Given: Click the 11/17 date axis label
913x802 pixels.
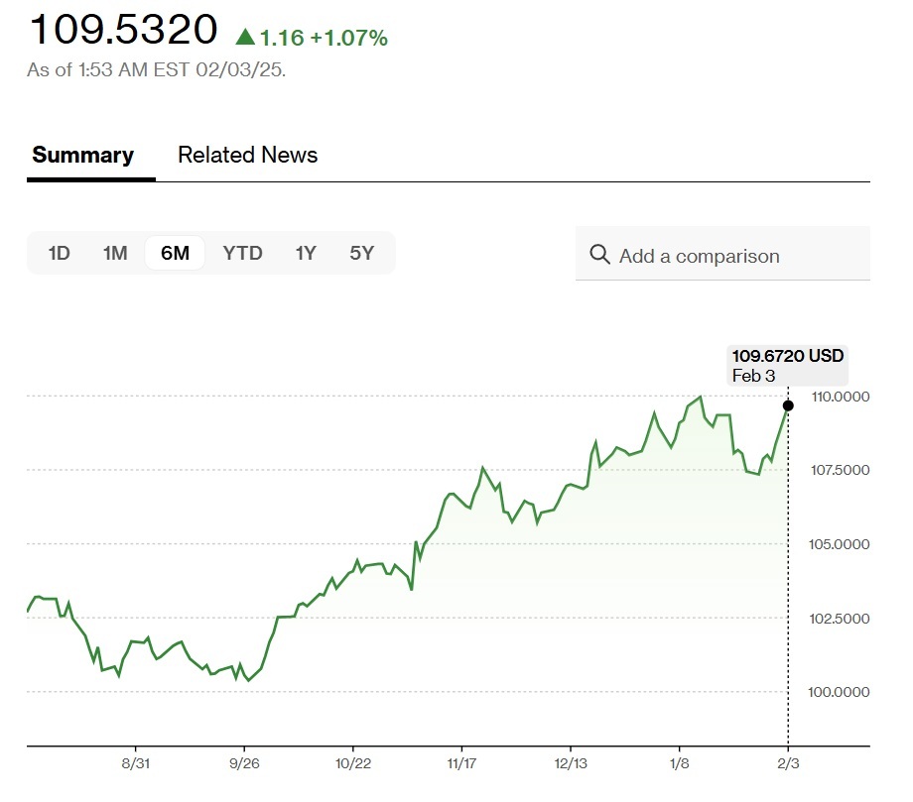Looking at the screenshot, I should 461,765.
